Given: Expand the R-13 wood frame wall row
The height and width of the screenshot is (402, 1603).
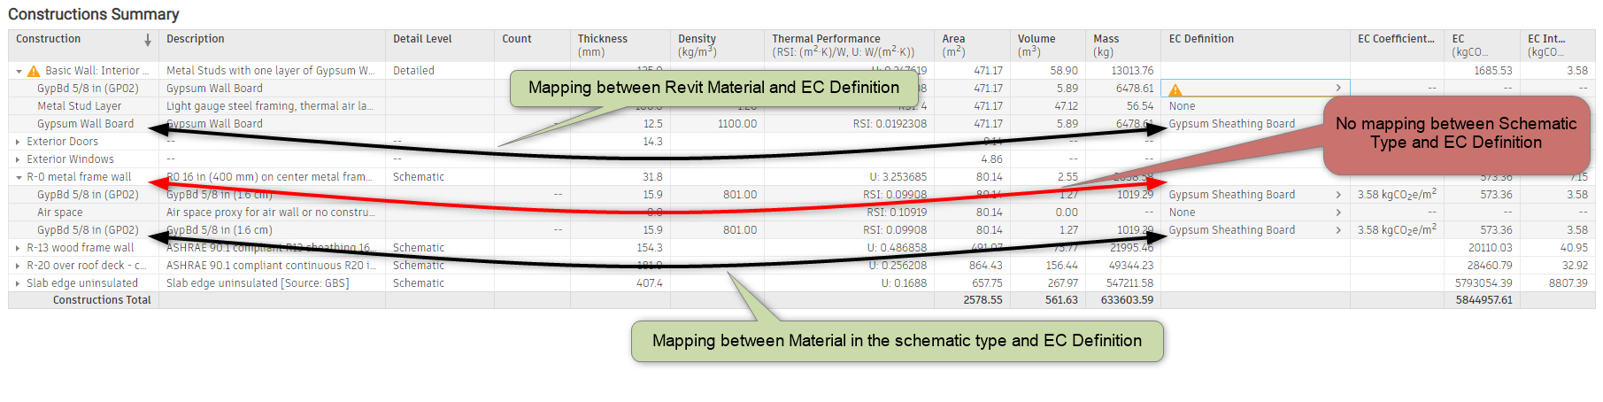Looking at the screenshot, I should 19,248.
